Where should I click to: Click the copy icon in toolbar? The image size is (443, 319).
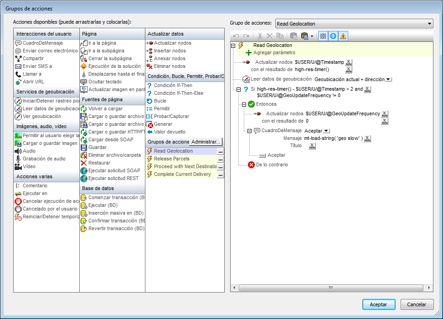pos(280,36)
